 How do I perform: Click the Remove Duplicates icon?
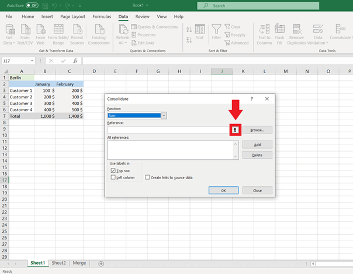point(296,29)
